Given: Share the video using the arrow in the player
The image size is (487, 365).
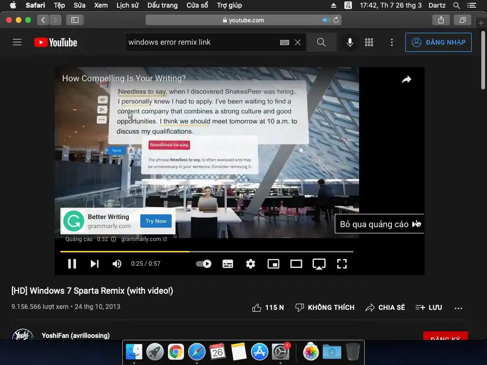Looking at the screenshot, I should coord(406,80).
